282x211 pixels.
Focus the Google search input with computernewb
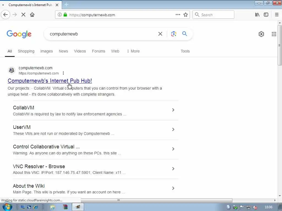102,34
